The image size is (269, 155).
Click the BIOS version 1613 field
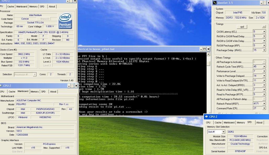pos(45,131)
